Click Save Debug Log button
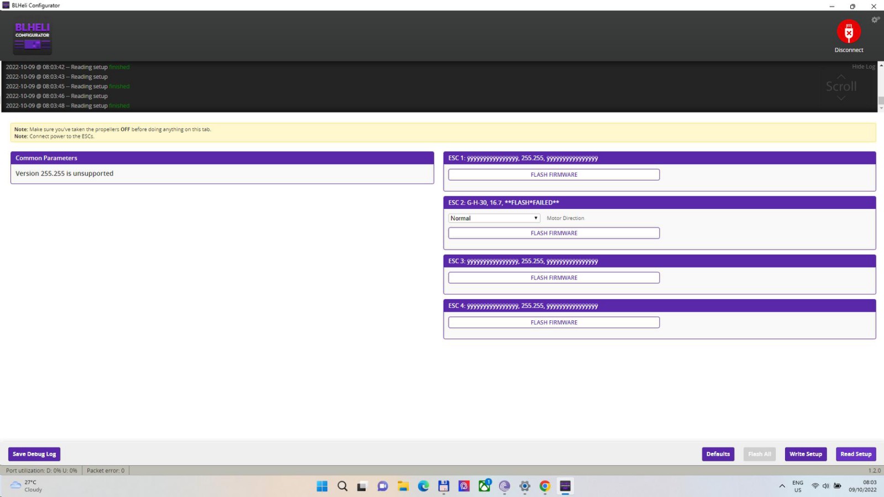 click(x=34, y=454)
